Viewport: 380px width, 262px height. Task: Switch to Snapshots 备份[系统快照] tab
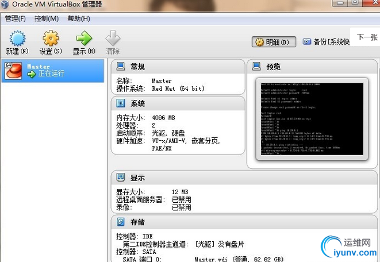point(326,42)
